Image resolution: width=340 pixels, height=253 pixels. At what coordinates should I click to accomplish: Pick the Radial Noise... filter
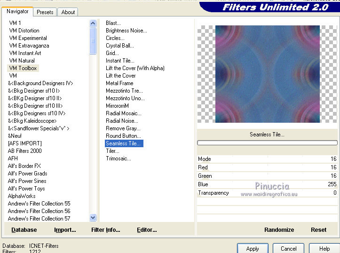point(122,121)
